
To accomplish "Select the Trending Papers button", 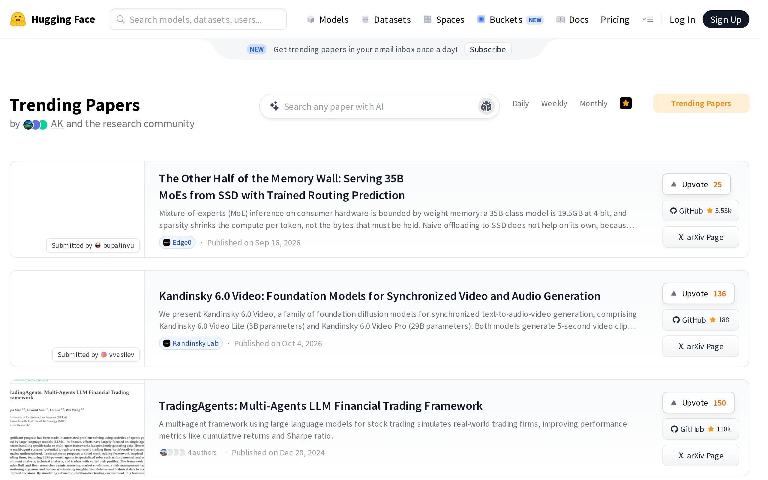I will [701, 103].
